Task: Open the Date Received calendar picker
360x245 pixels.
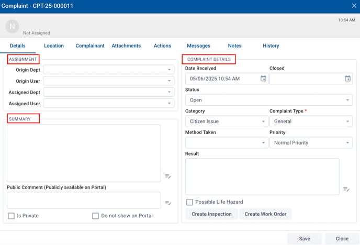Action: [x=263, y=79]
